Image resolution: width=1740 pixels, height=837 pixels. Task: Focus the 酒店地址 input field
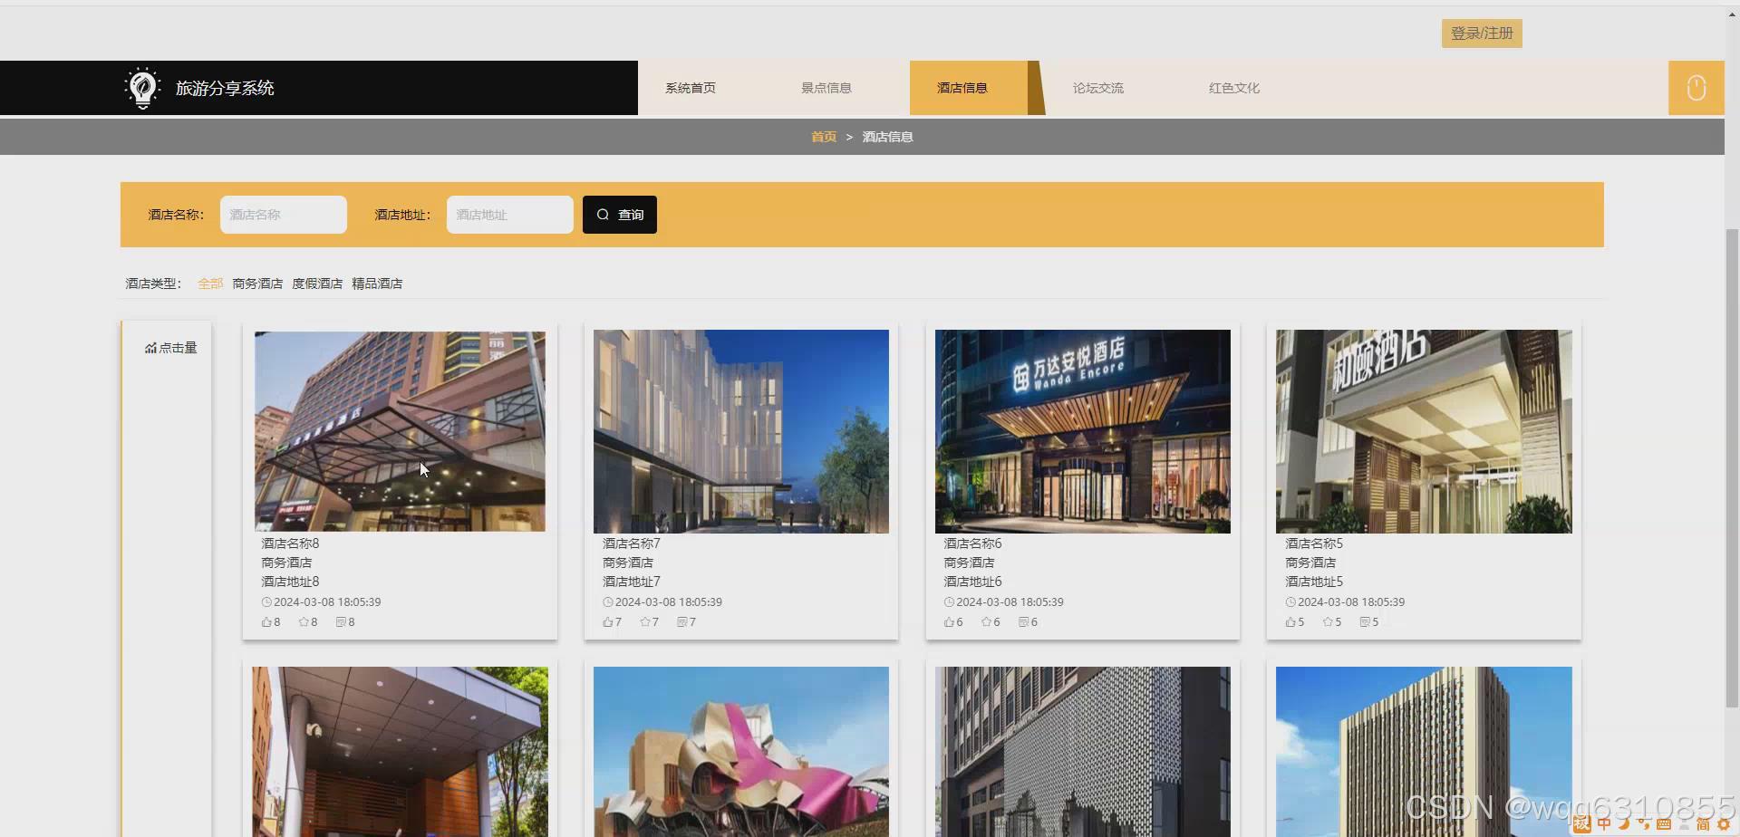point(510,215)
